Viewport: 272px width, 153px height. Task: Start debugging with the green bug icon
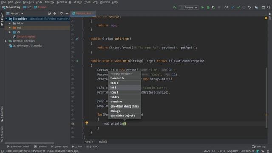click(208, 8)
